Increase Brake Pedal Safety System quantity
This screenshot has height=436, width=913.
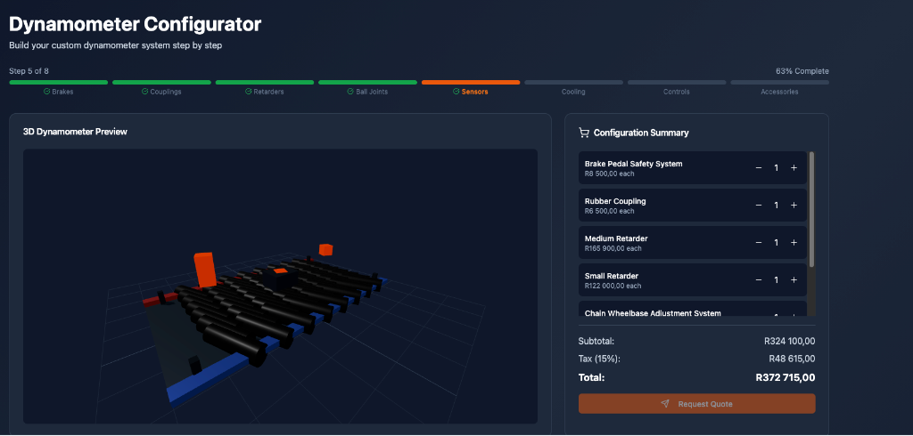(x=794, y=168)
